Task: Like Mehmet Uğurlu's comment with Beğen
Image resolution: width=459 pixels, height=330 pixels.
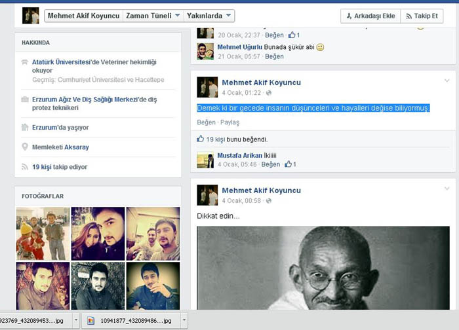Action: point(274,57)
